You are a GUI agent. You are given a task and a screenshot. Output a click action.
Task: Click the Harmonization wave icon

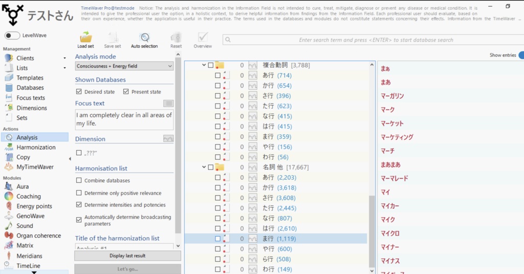pos(9,147)
